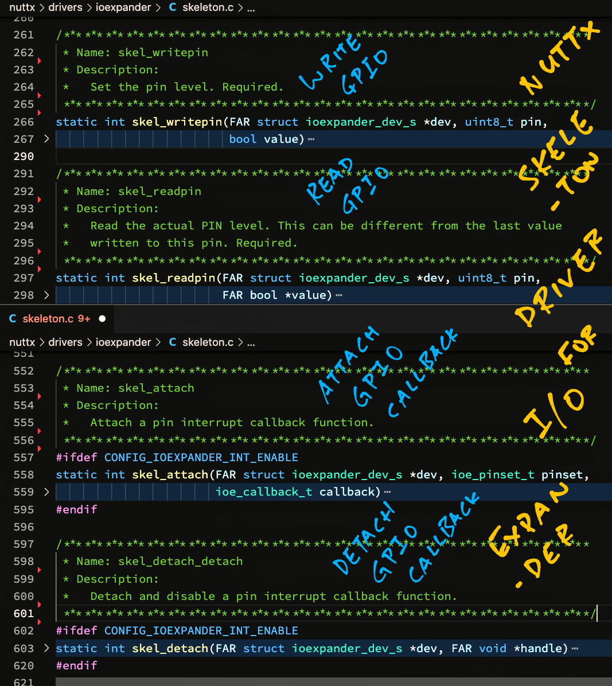Click the function name skel_attach in line 558

170,475
